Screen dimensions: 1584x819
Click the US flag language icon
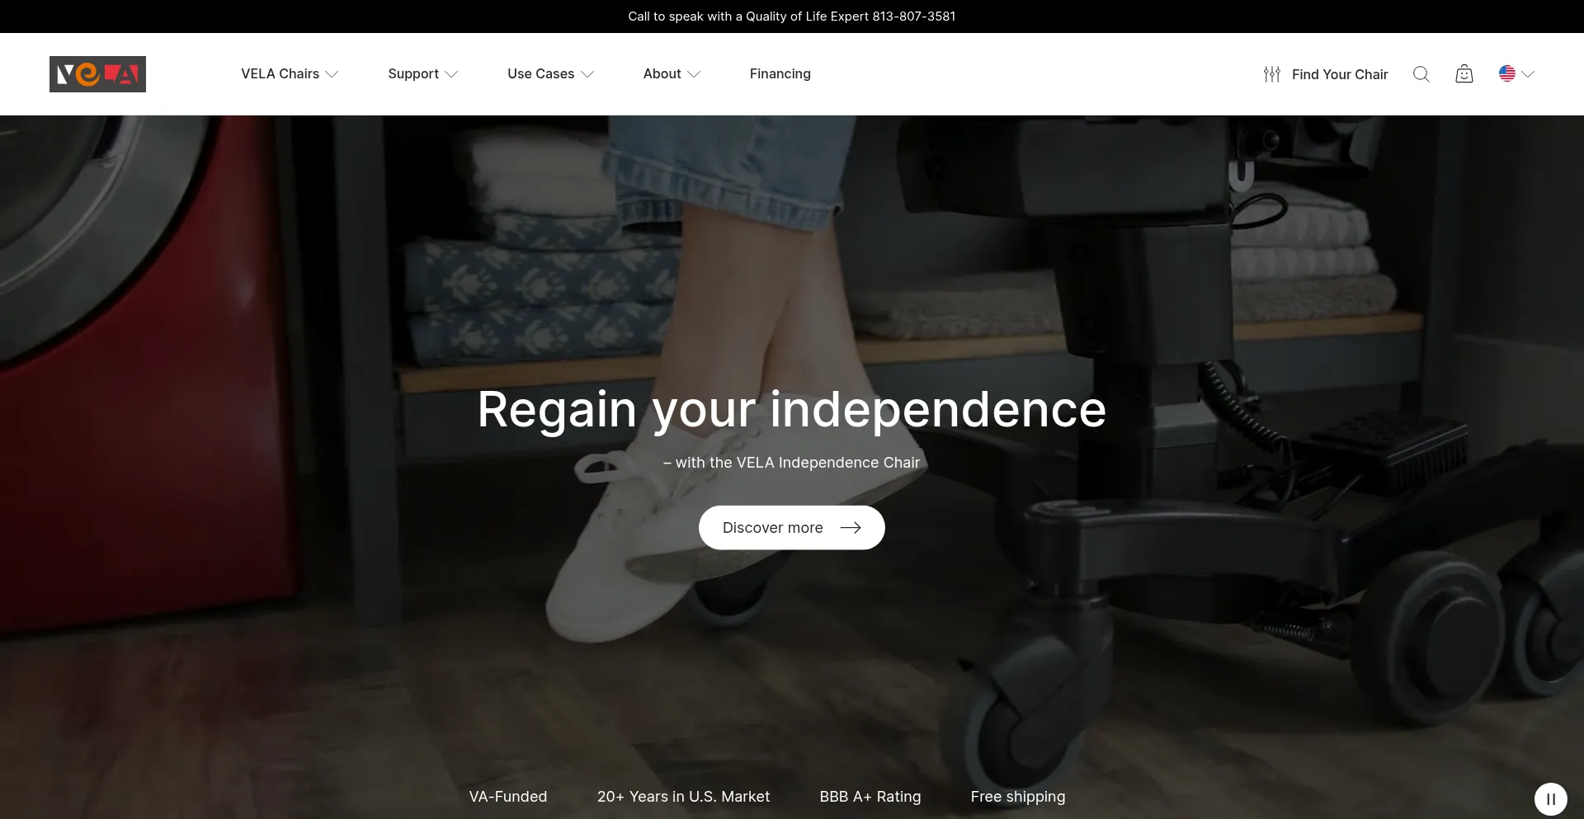pos(1507,73)
